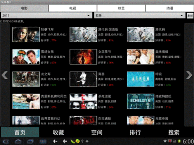The image size is (194, 145).
Task: Open the 收藏 favorites section
Action: [58, 132]
